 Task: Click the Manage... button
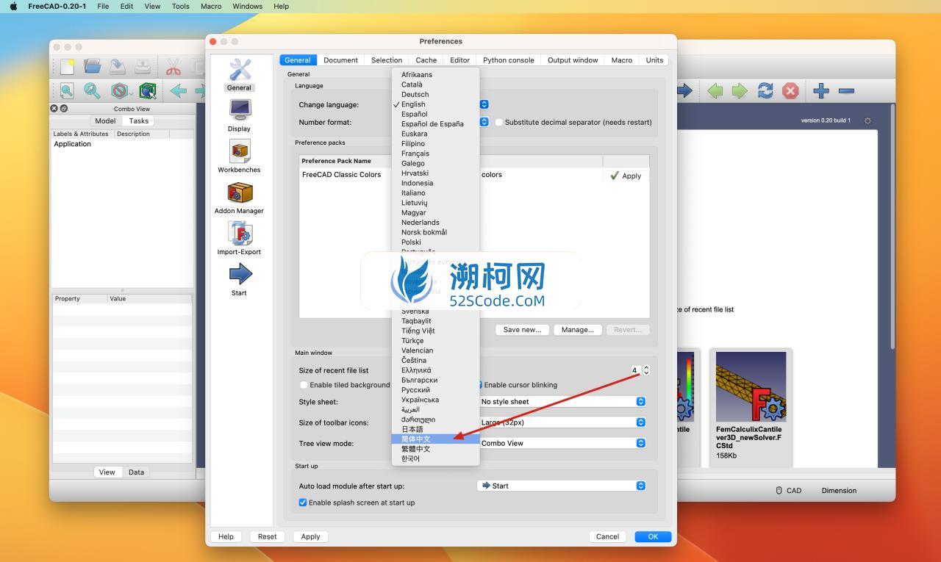[577, 330]
